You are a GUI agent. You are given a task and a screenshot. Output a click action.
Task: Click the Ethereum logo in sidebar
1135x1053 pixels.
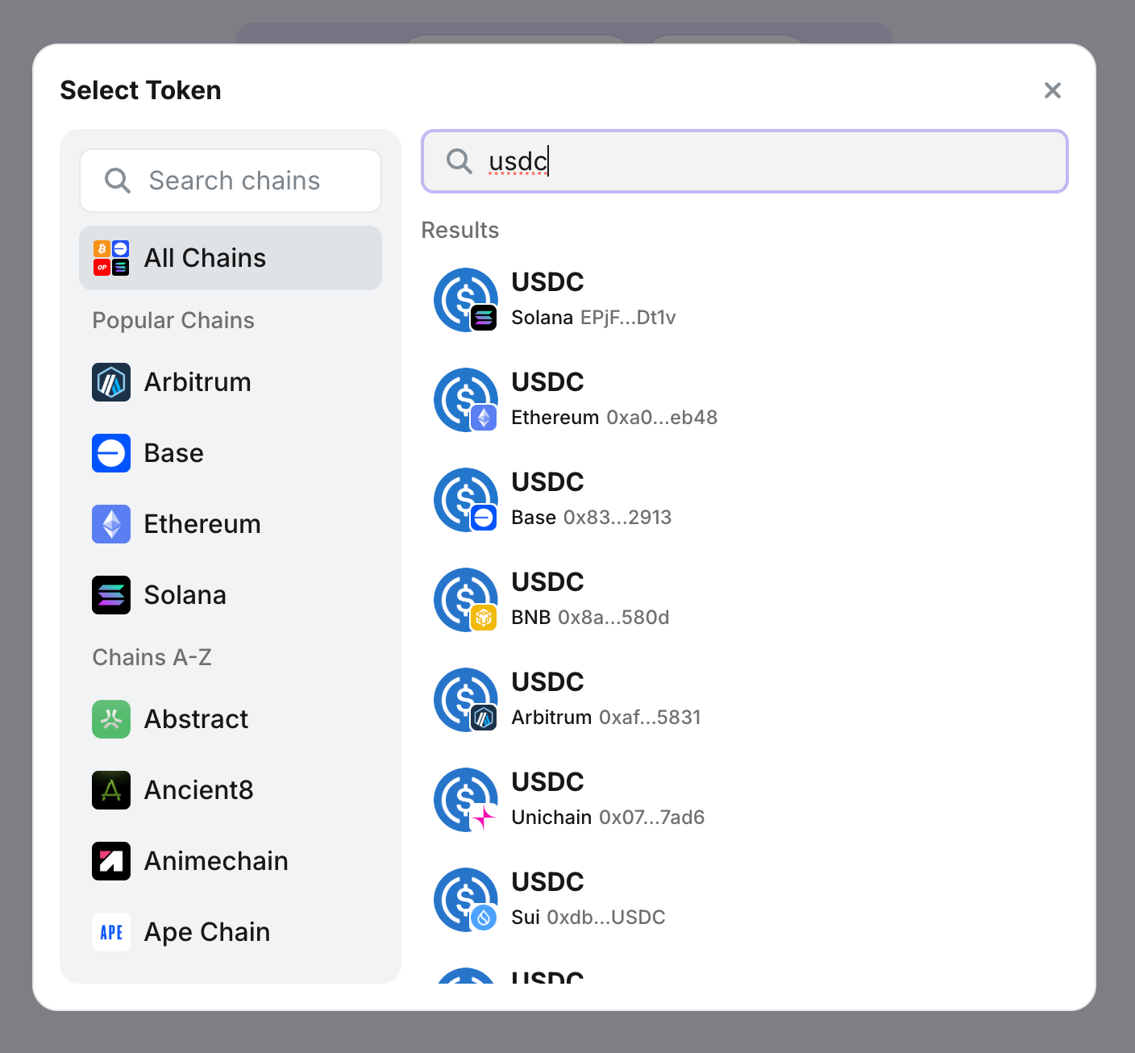[111, 524]
